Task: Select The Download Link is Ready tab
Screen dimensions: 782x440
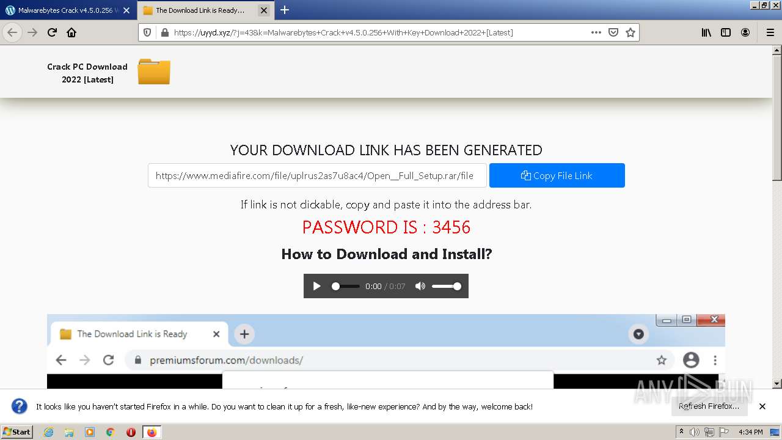Action: coord(206,10)
